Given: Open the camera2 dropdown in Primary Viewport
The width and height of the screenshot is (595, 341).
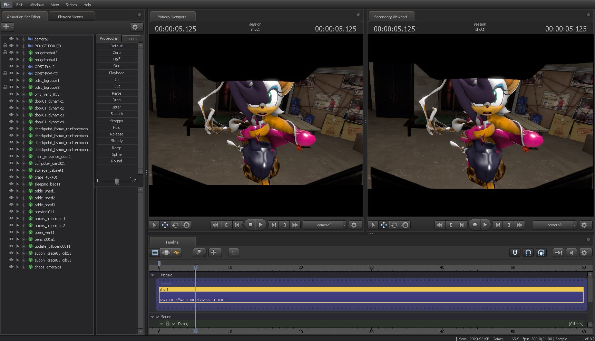Looking at the screenshot, I should click(x=325, y=225).
